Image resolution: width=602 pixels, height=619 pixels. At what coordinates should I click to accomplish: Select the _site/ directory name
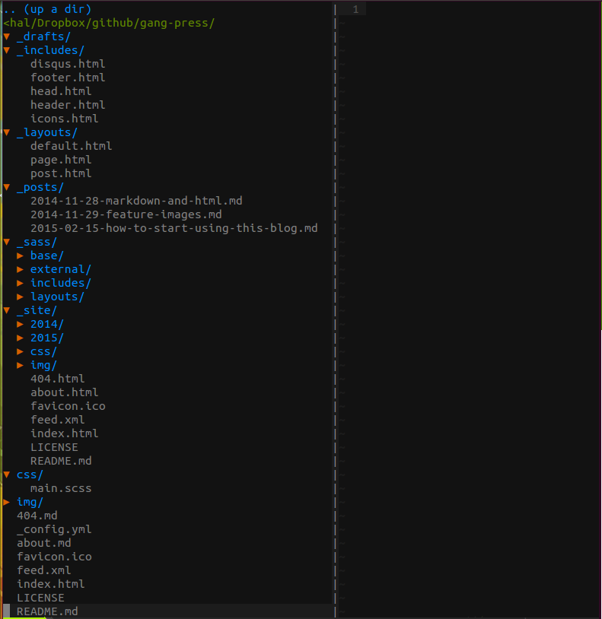click(37, 310)
